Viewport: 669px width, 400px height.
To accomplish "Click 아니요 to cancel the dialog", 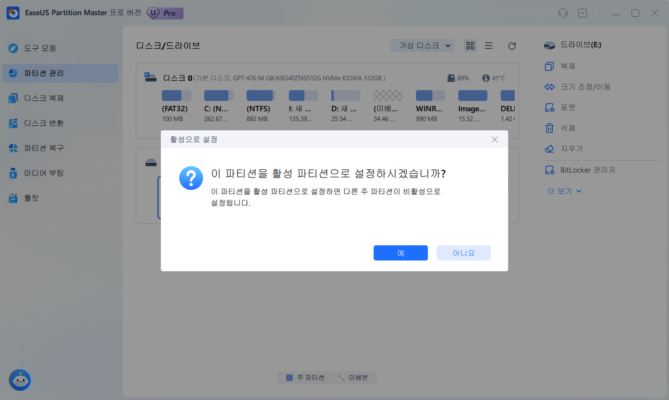I will (x=463, y=253).
